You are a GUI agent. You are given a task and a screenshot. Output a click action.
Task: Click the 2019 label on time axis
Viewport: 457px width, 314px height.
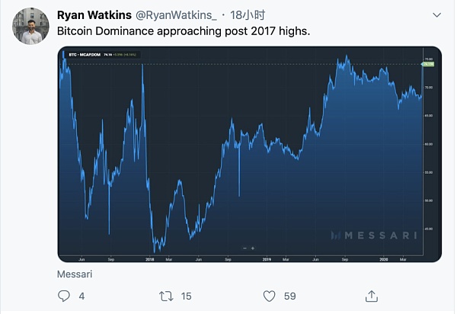(267, 259)
